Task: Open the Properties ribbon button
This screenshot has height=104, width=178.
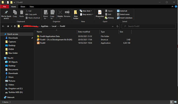Action: click(100, 14)
